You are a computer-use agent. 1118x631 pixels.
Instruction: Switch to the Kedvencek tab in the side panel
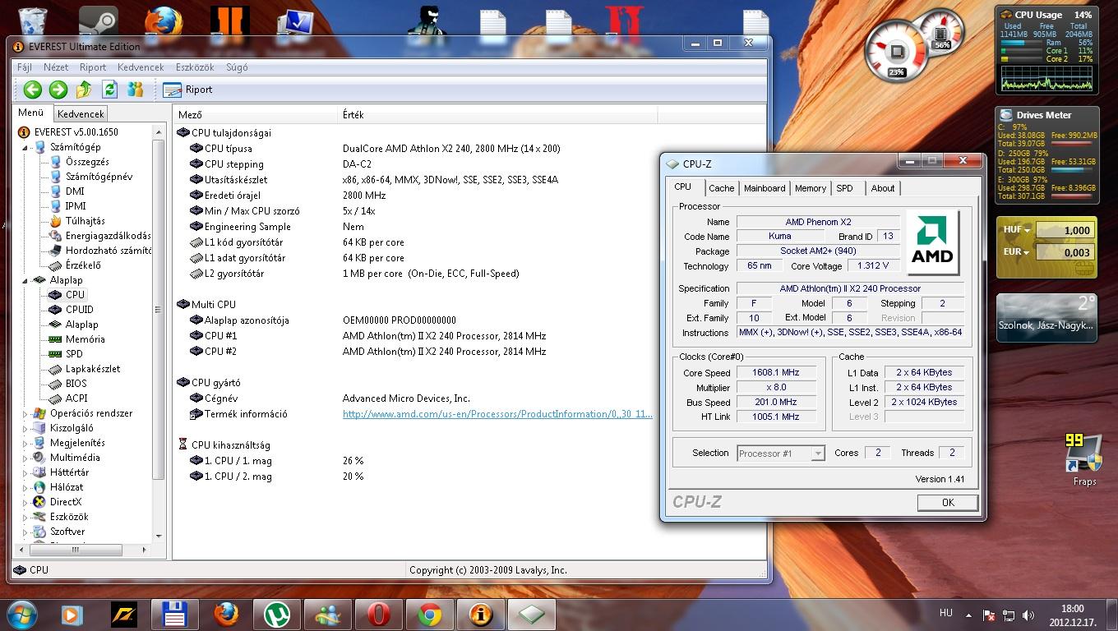pos(81,114)
